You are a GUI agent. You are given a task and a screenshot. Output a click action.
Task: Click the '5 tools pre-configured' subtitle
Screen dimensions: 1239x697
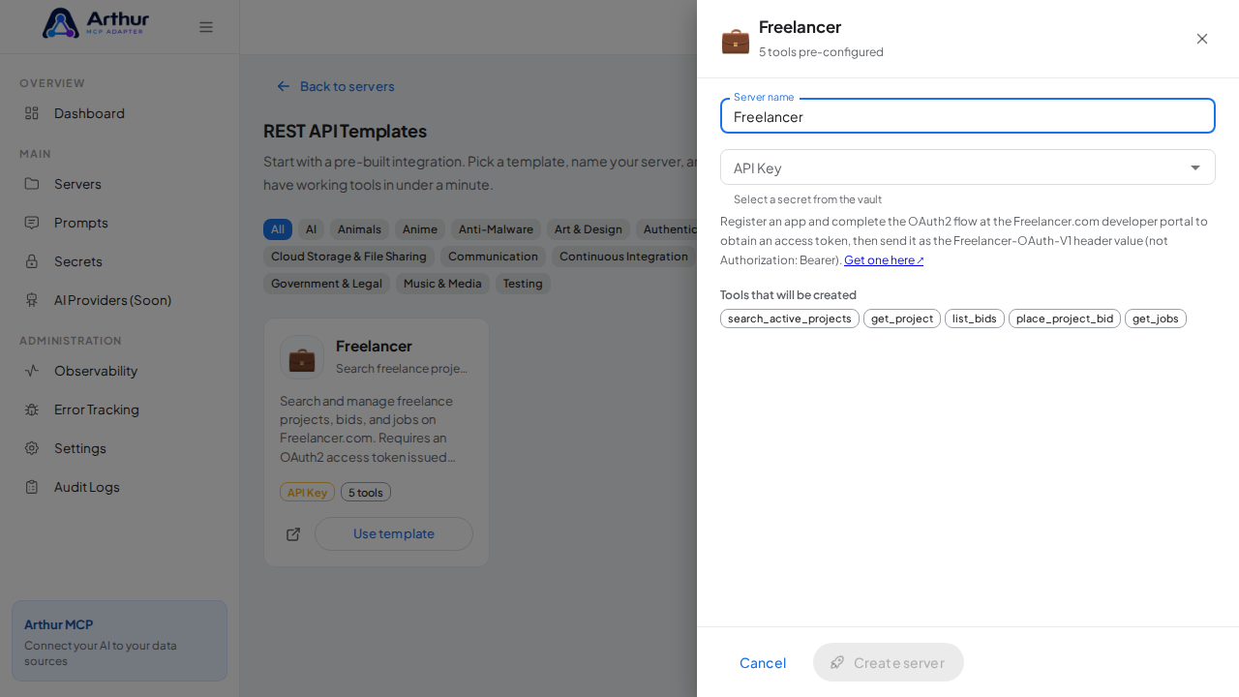point(821,51)
